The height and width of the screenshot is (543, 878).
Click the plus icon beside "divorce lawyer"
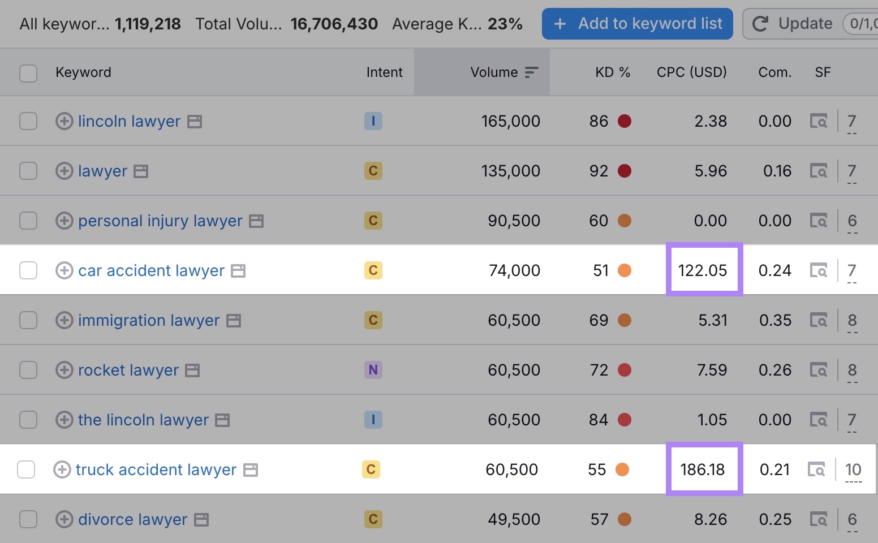point(64,519)
